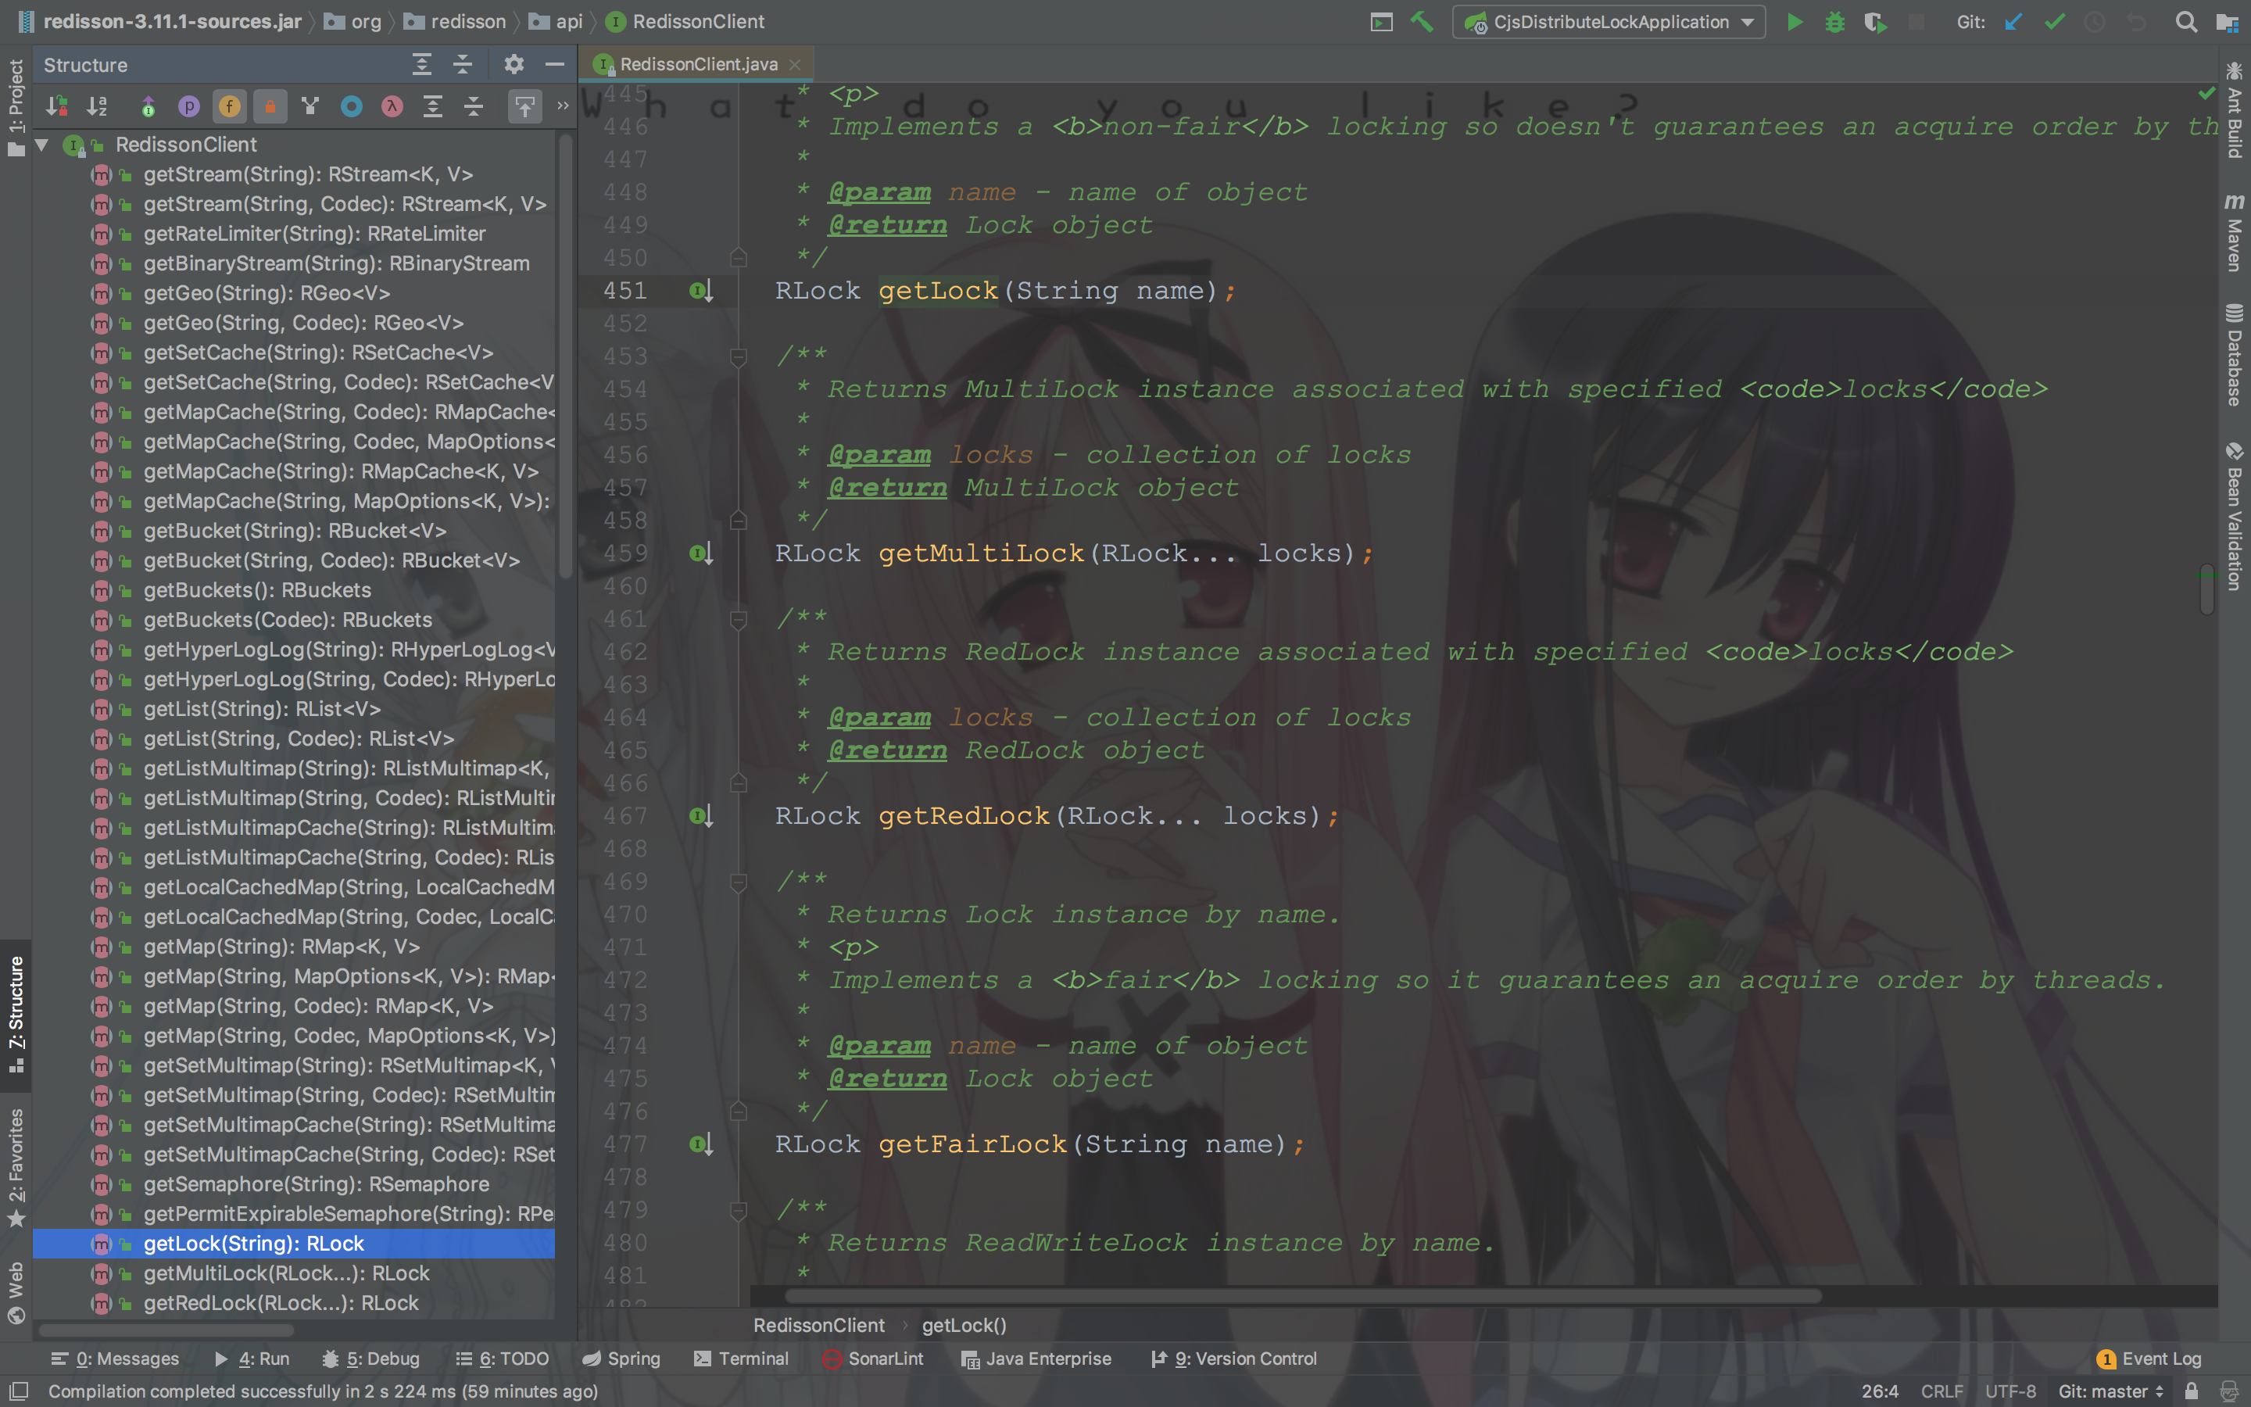Toggle Show Properties filter in Structure toolbar

coord(189,106)
